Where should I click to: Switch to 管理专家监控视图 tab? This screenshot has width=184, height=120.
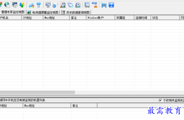13,12
